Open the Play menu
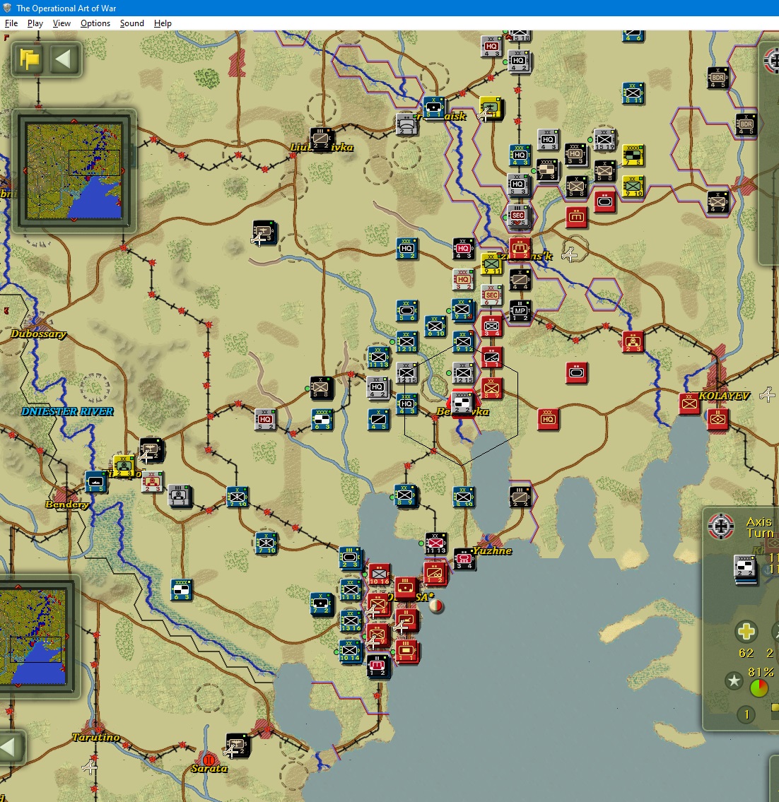Screen dimensions: 779x802 click(x=35, y=23)
